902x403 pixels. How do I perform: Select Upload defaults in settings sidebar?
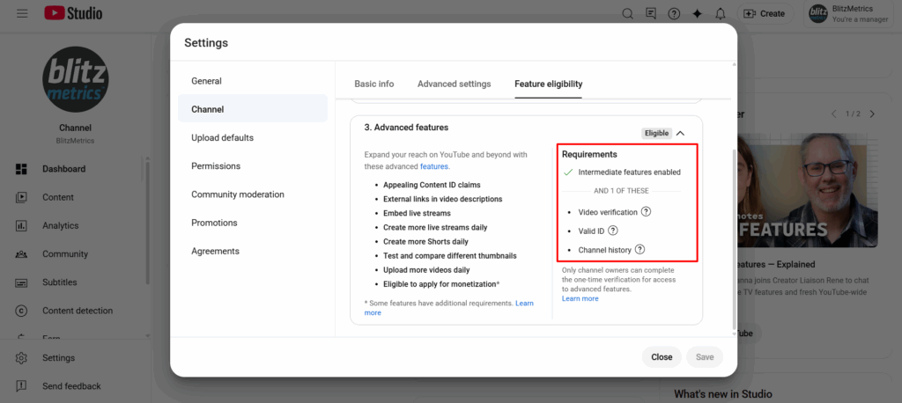click(x=222, y=137)
